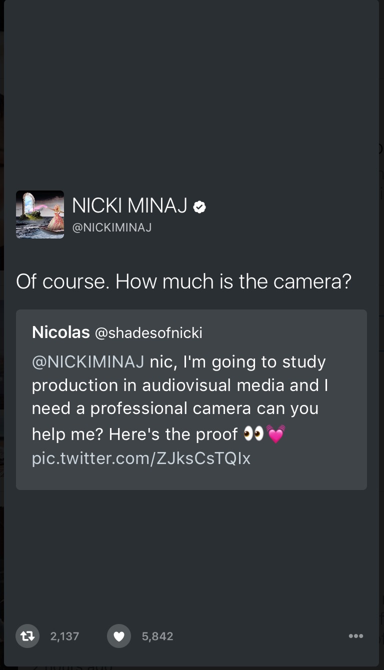
Task: Tap the @shadesofnicki handle
Action: coord(148,333)
